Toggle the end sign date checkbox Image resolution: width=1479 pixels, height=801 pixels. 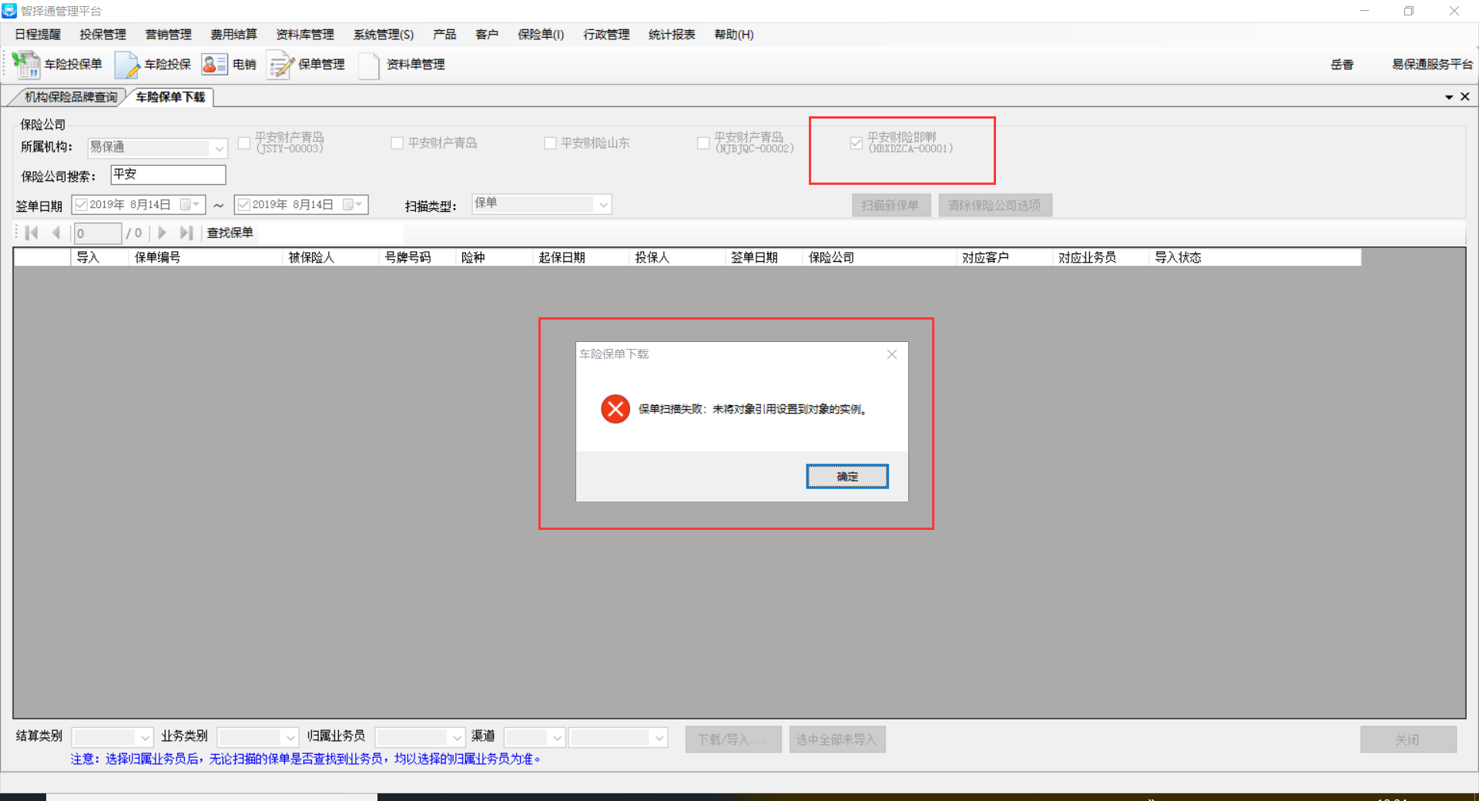[243, 204]
